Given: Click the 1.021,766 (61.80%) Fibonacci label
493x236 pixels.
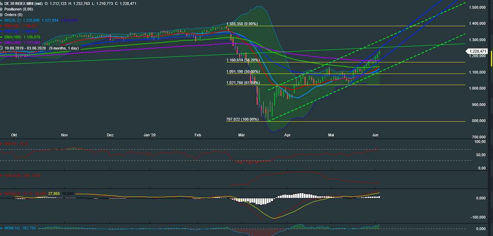Looking at the screenshot, I should pos(243,83).
